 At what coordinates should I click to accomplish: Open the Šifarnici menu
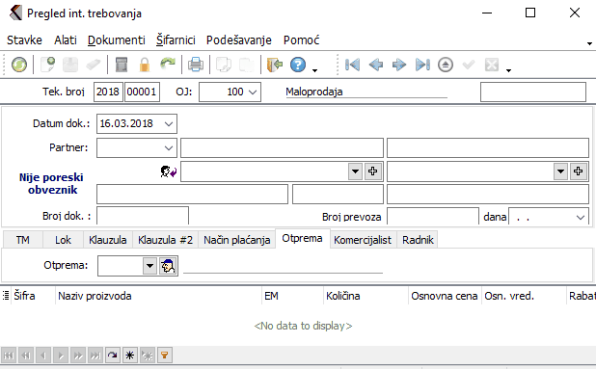click(176, 40)
